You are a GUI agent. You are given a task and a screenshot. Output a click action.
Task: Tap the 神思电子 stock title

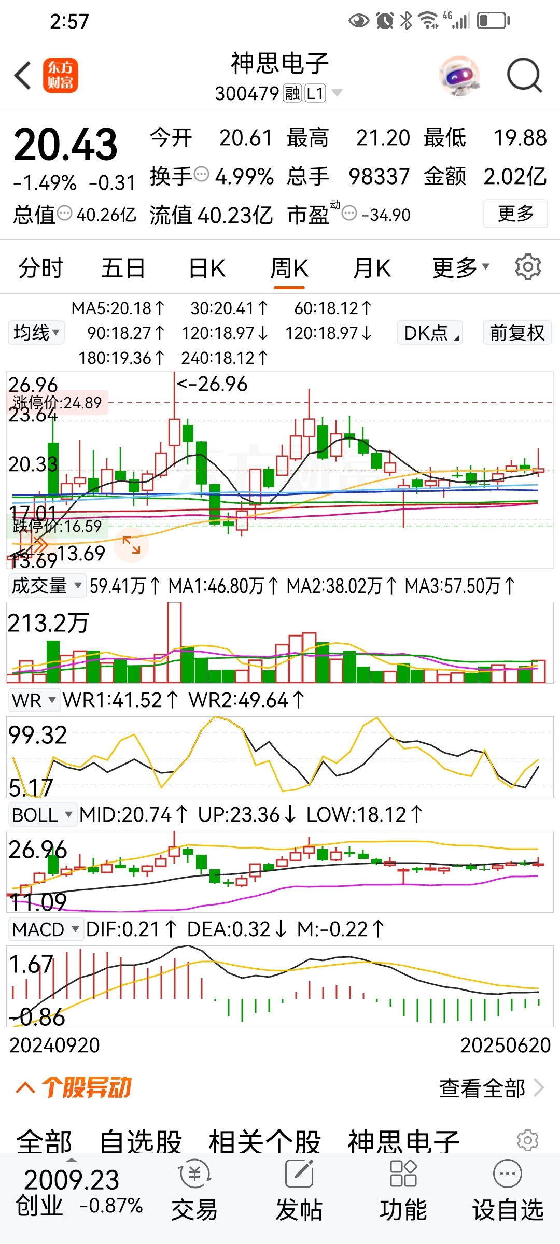[280, 63]
